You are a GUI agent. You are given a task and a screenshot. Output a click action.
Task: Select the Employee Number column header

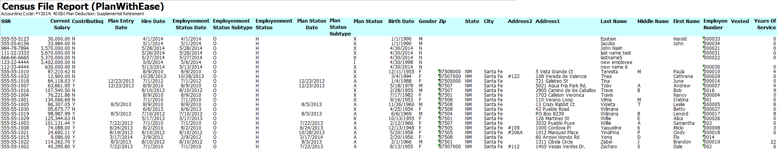[x=715, y=24]
